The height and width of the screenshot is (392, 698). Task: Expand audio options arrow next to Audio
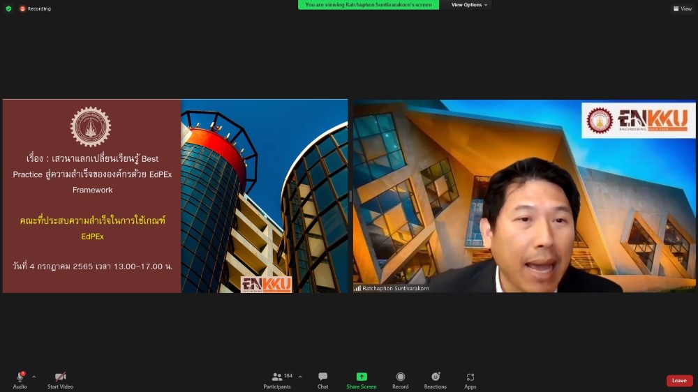tap(34, 377)
